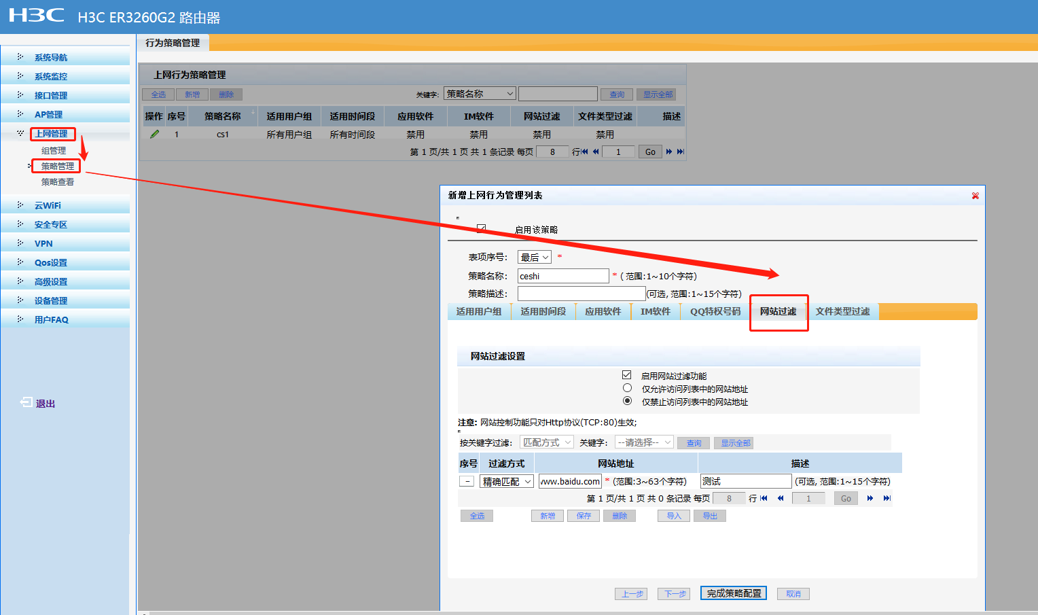The height and width of the screenshot is (615, 1038).
Task: Close the 新增上网行为管理列表 dialog with the red X
Action: (975, 196)
